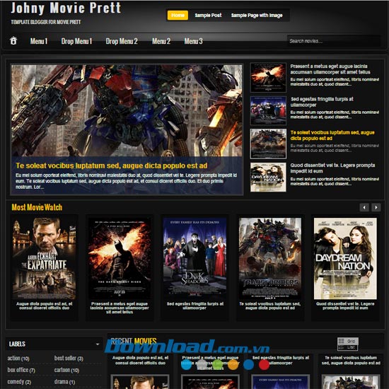389x389 pixels.
Task: Open first Recent Movies title Augue dicta populo
Action: (x=140, y=360)
